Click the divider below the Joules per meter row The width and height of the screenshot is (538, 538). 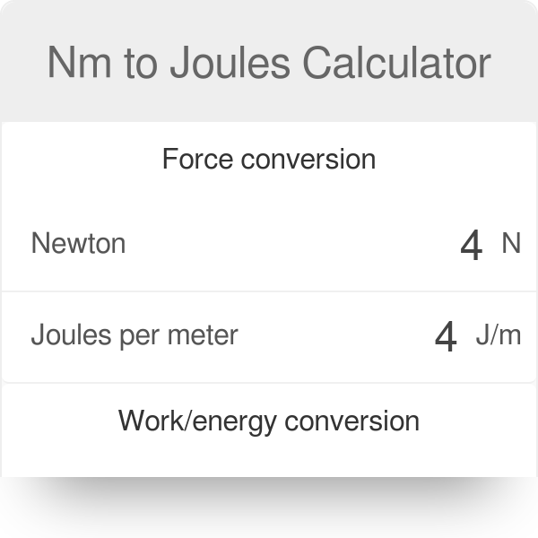point(269,383)
